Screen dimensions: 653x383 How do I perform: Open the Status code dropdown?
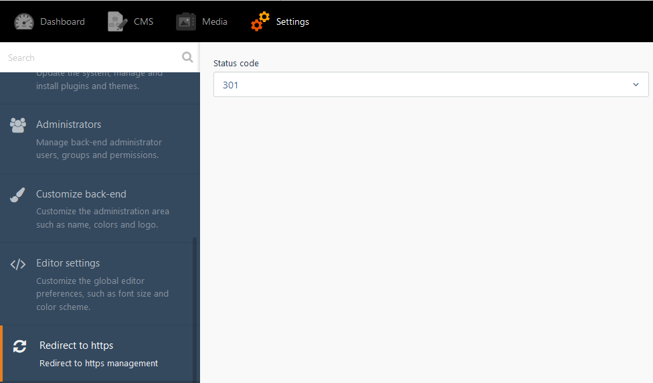coord(431,84)
